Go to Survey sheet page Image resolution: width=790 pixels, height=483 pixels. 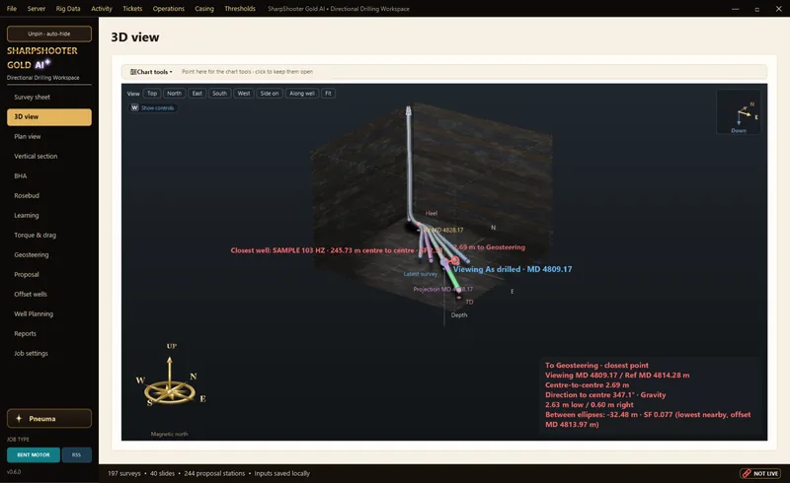(49, 98)
